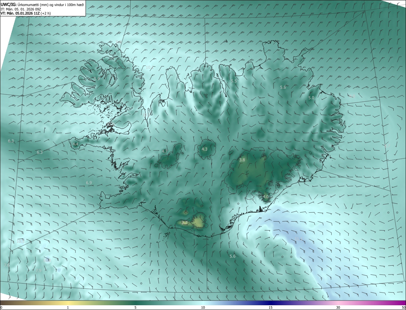Click the 5.6 value in the ocean south of Iceland
This screenshot has width=406, height=310.
click(x=232, y=256)
